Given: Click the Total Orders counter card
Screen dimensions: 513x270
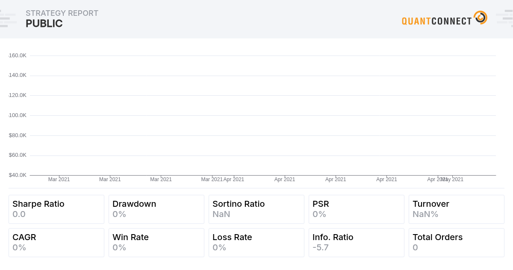Looking at the screenshot, I should tap(457, 242).
